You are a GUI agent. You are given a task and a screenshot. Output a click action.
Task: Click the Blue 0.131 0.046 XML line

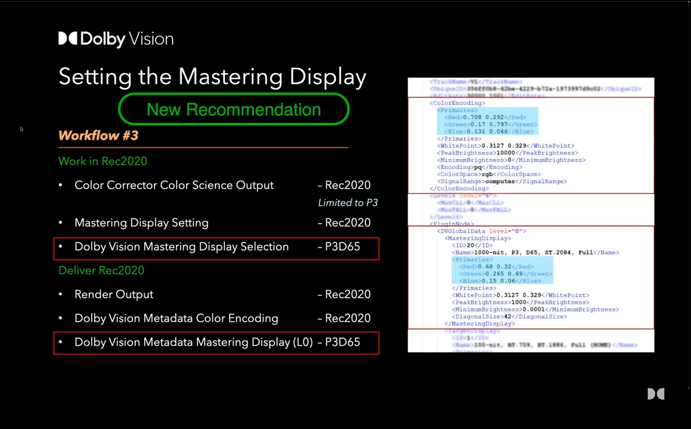click(489, 132)
